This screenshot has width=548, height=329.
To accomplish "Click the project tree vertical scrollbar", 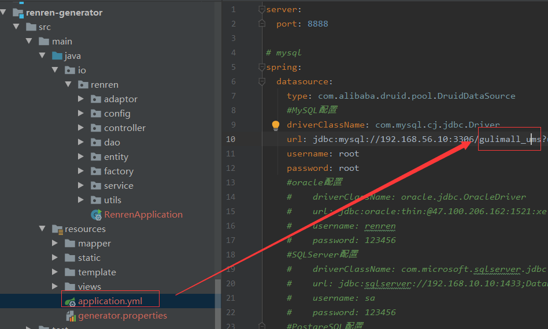I will [218, 304].
